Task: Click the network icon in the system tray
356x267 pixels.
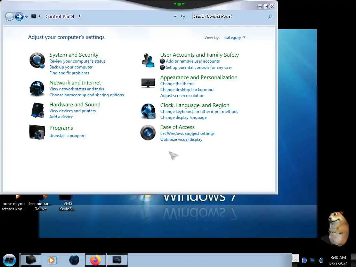Action: point(313,260)
